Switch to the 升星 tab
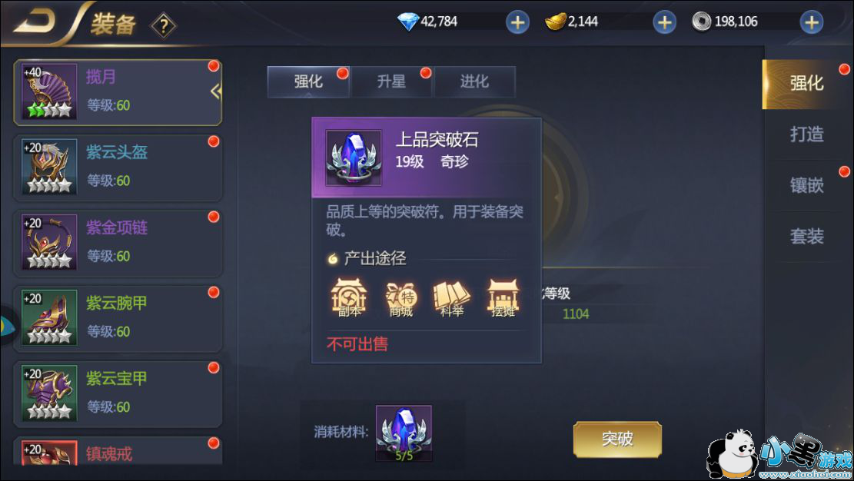854x481 pixels. [391, 81]
